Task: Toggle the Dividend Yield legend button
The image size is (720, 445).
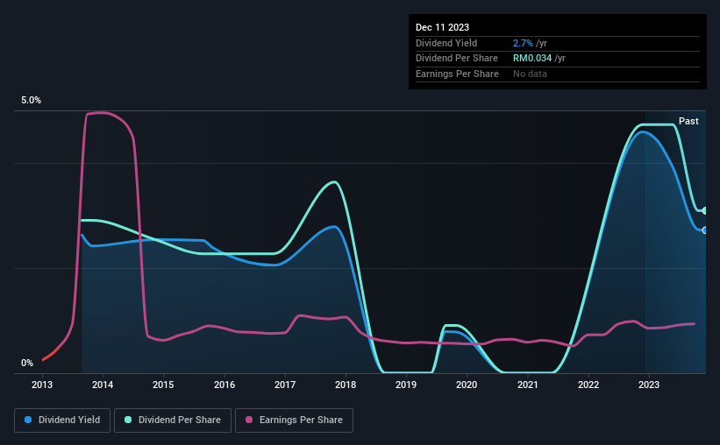Action: tap(62, 420)
